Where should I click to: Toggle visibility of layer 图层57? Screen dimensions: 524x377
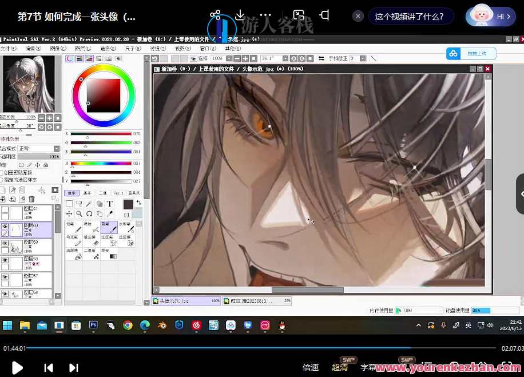(5, 276)
